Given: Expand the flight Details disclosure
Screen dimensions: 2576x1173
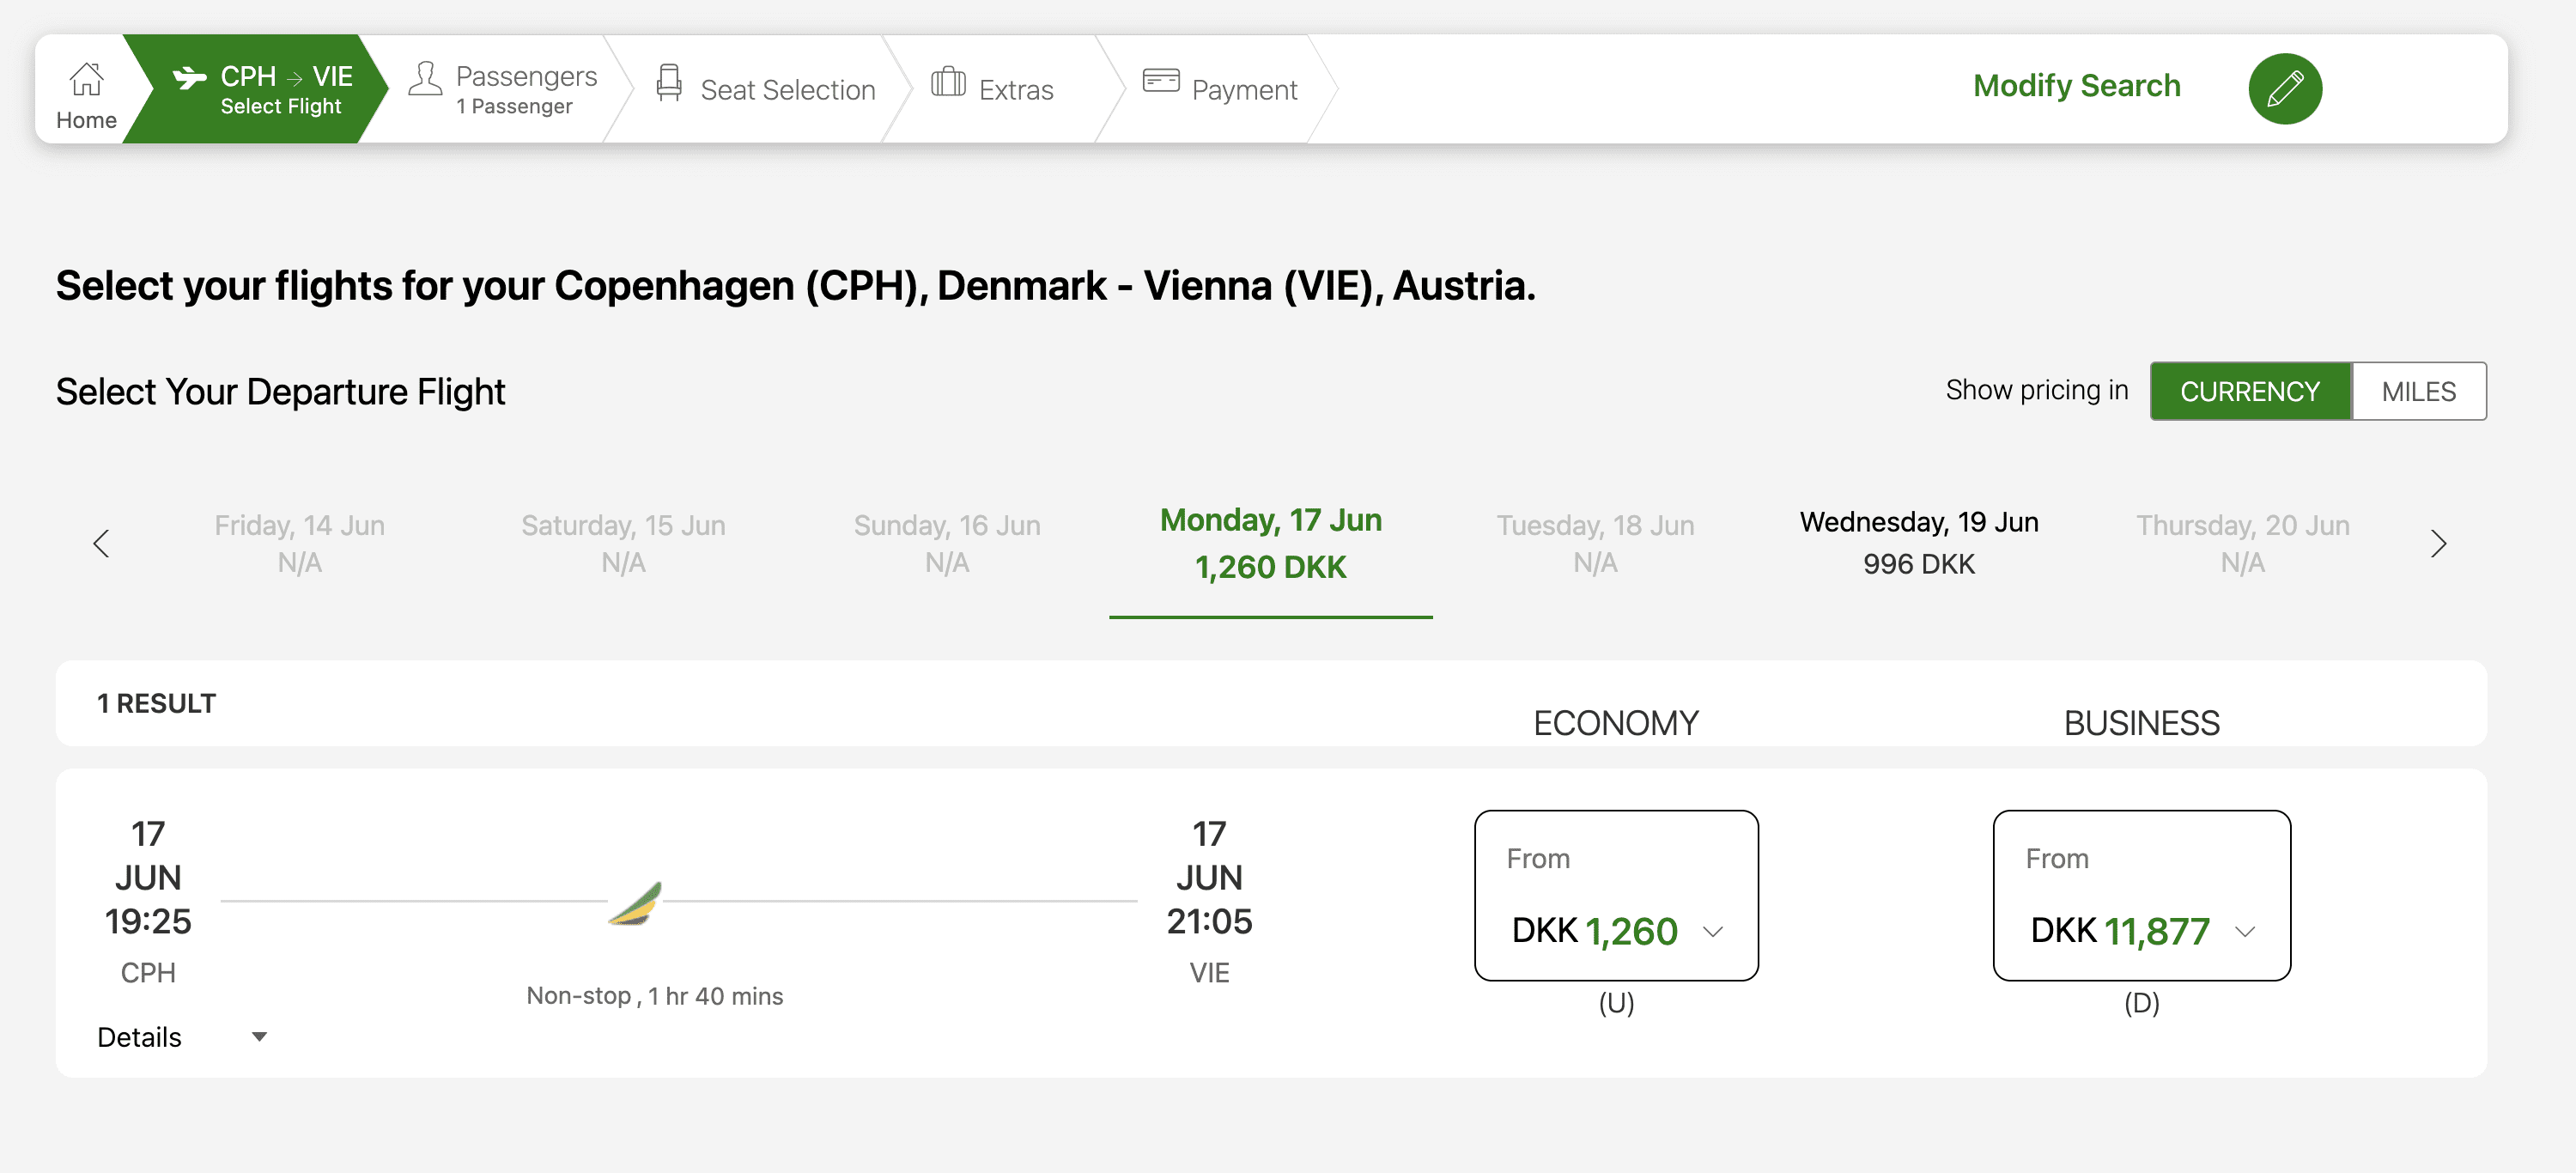Looking at the screenshot, I should (180, 1036).
